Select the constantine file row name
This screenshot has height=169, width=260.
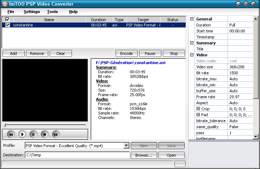tap(23, 25)
